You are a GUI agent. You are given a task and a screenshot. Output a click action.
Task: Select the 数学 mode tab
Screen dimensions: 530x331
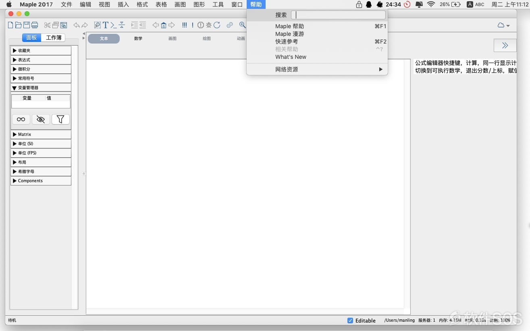[138, 39]
